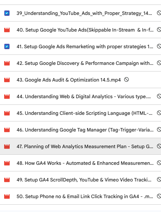Select file name 49. Setup GA4 ScrollDepth, YouTube & Vimeo
Image resolution: width=161 pixels, height=212 pixels.
point(84,180)
